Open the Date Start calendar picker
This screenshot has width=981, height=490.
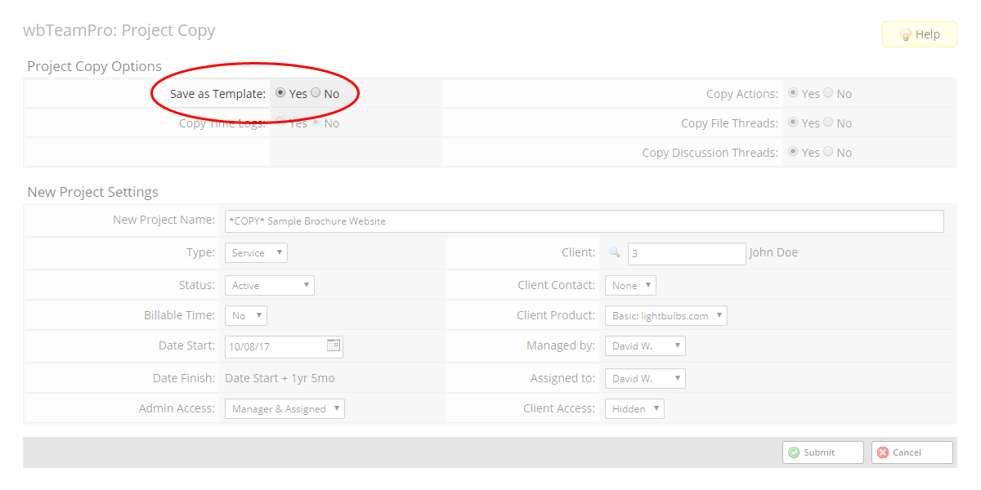334,346
